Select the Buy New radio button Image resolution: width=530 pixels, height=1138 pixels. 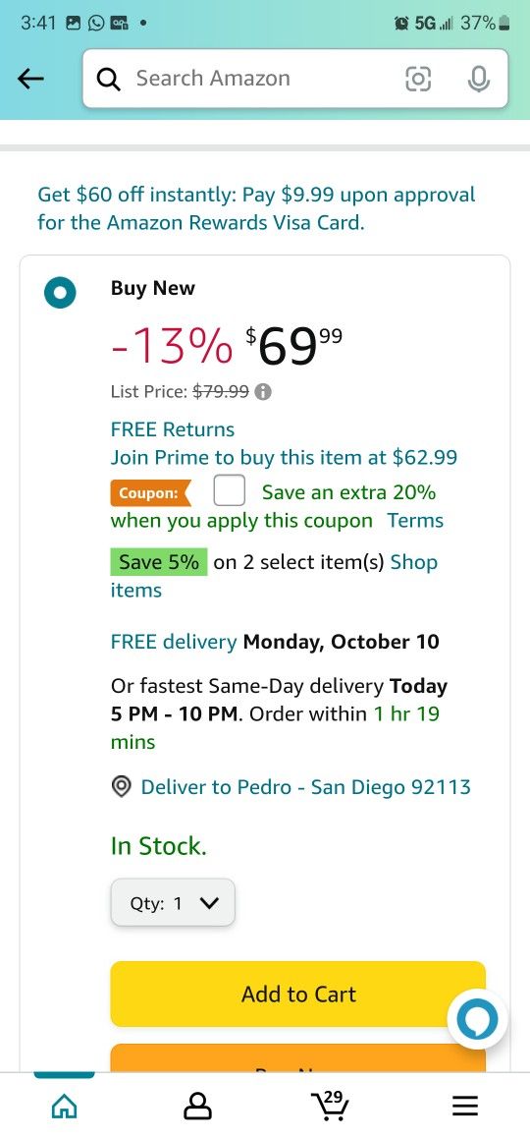tap(60, 293)
